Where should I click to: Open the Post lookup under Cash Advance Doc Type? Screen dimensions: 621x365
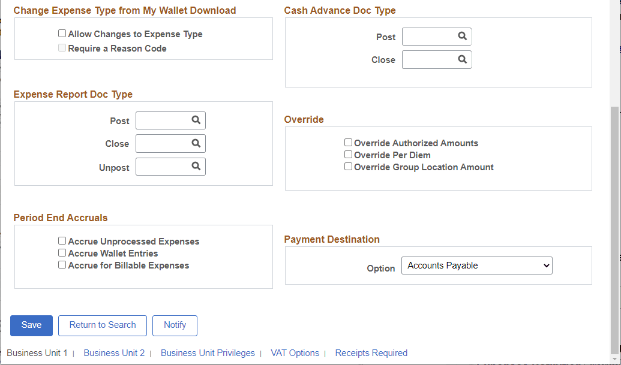click(461, 37)
